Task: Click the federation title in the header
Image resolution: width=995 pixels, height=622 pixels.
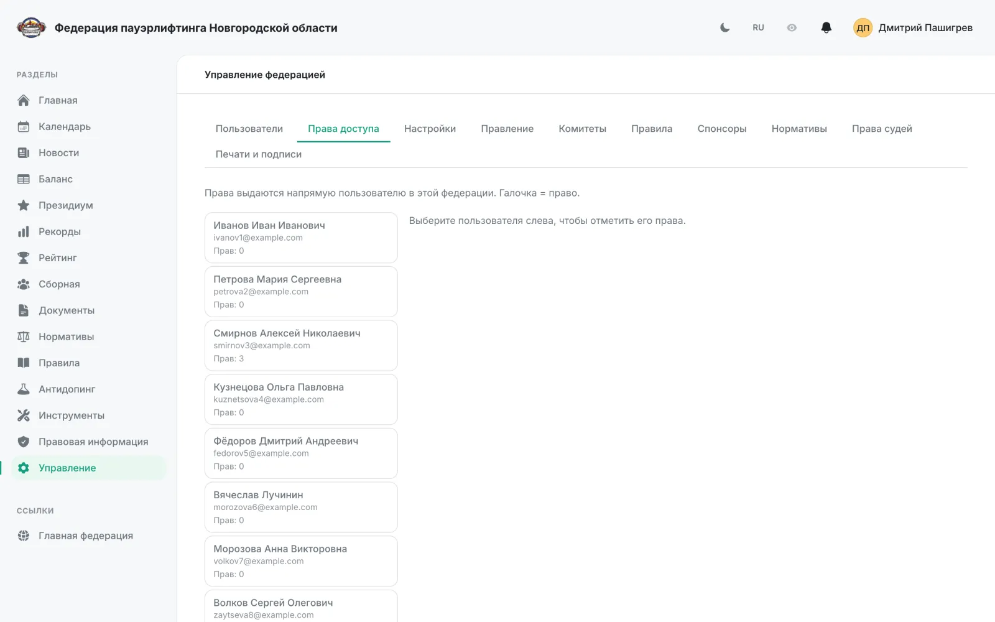Action: click(196, 28)
